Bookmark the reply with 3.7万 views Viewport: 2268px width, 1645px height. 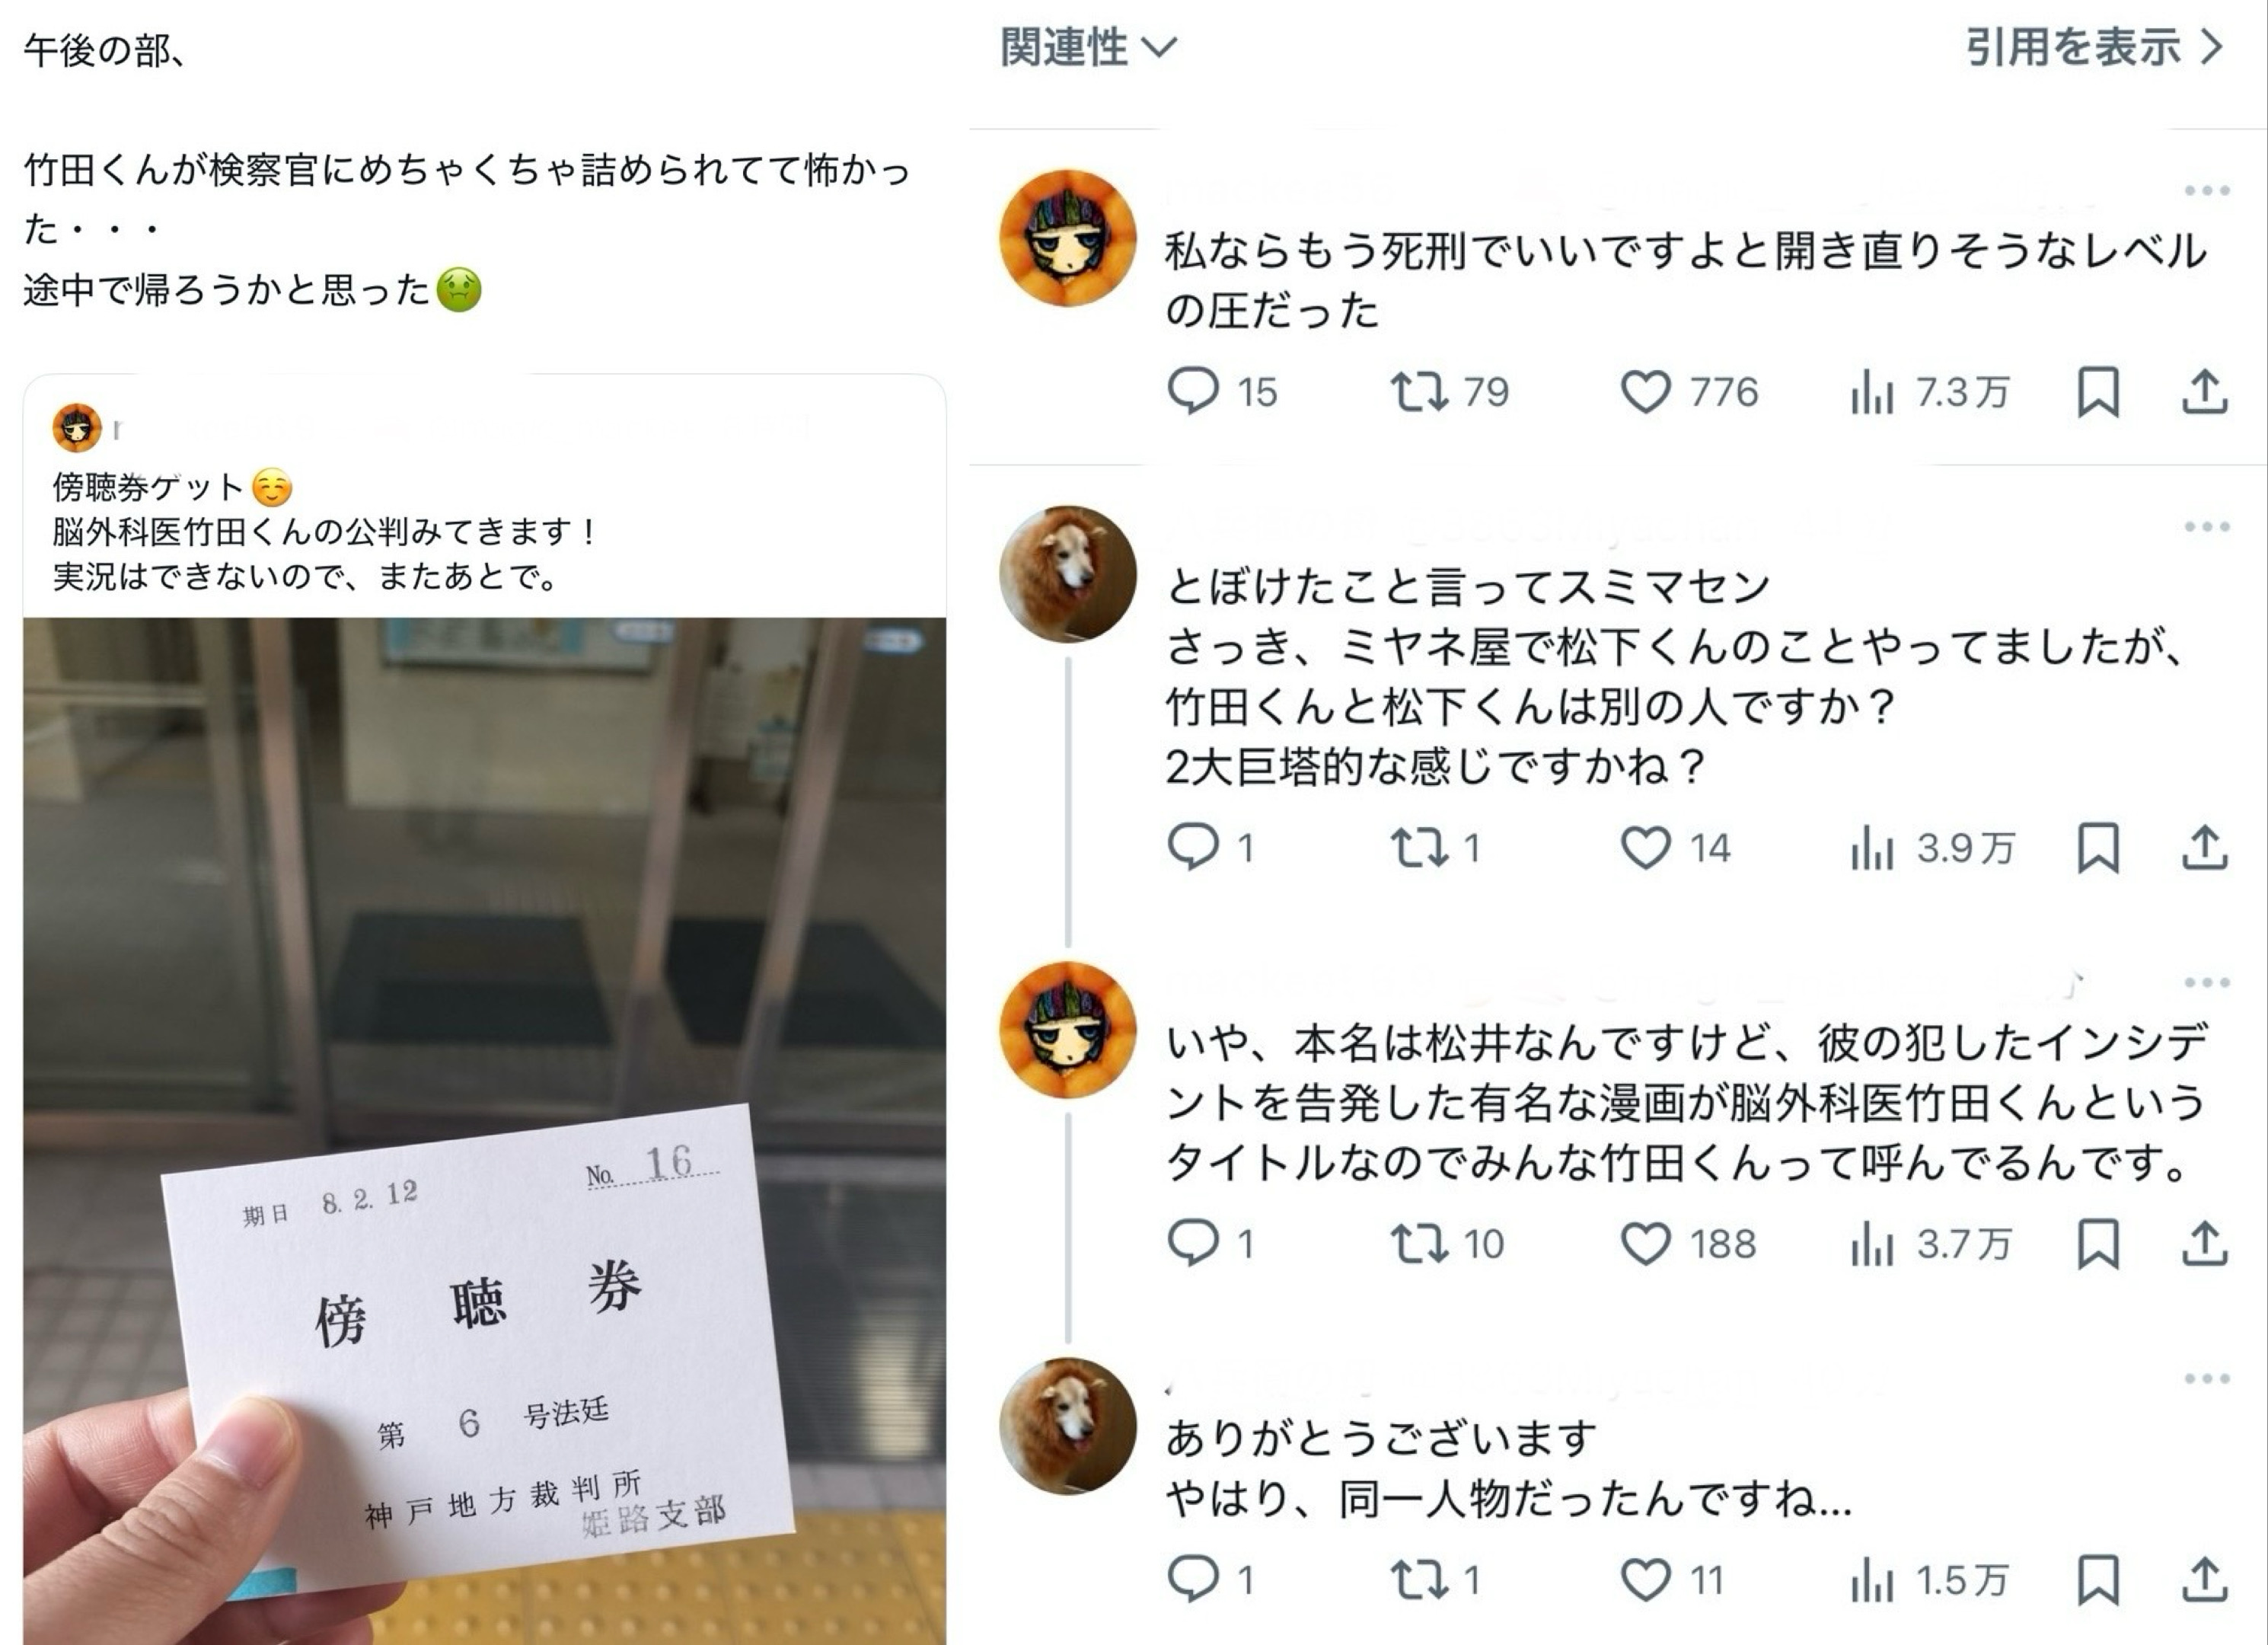coord(2098,1244)
